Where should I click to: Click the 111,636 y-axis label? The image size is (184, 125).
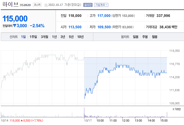(x=174, y=90)
